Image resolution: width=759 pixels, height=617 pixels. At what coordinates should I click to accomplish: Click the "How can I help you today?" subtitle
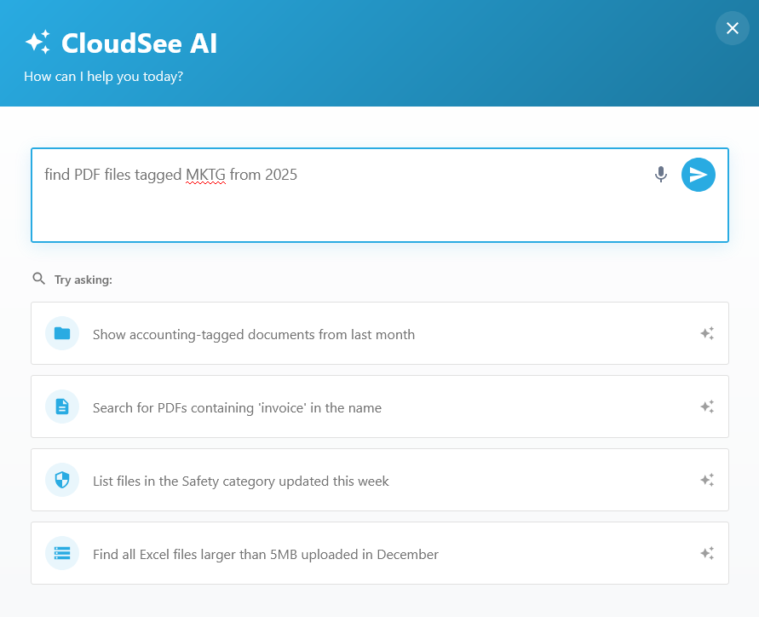pos(103,77)
